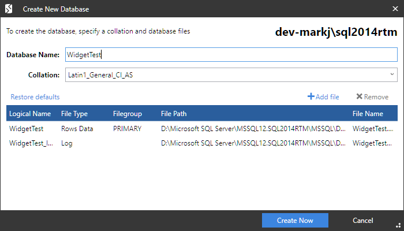Click the File Path column header
This screenshot has height=231, width=404.
(174, 114)
